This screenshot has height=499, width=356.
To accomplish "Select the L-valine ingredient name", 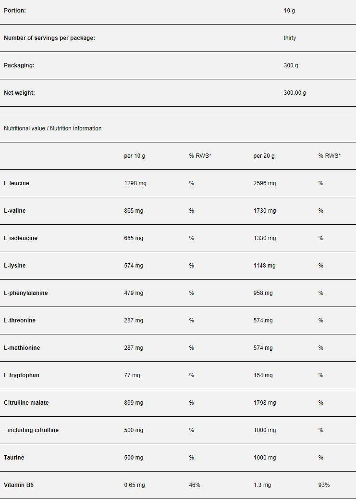I will tap(14, 211).
